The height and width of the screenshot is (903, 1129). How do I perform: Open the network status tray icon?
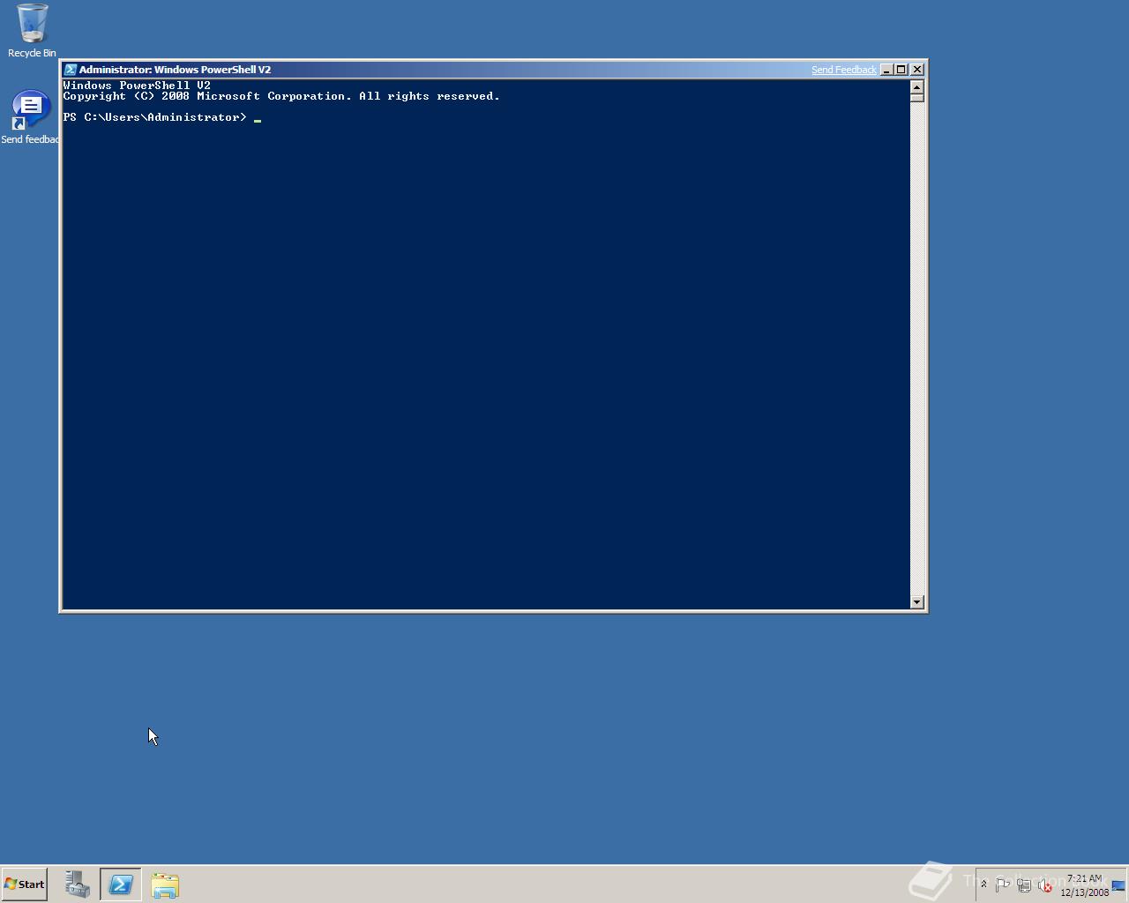tap(1024, 884)
